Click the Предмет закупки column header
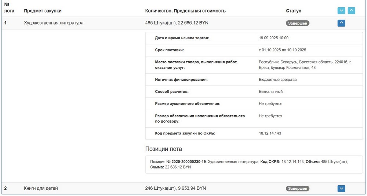367x196 pixels. (x=43, y=11)
